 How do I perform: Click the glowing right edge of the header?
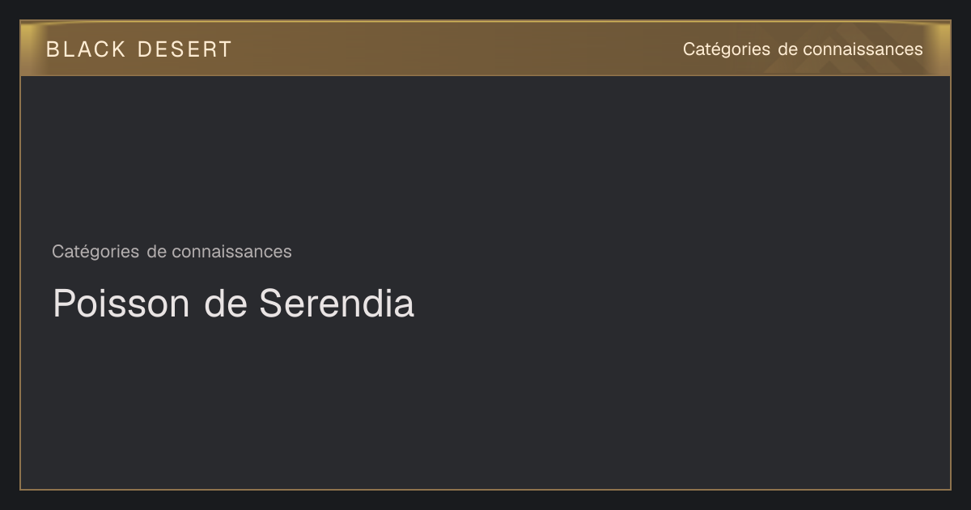(939, 49)
